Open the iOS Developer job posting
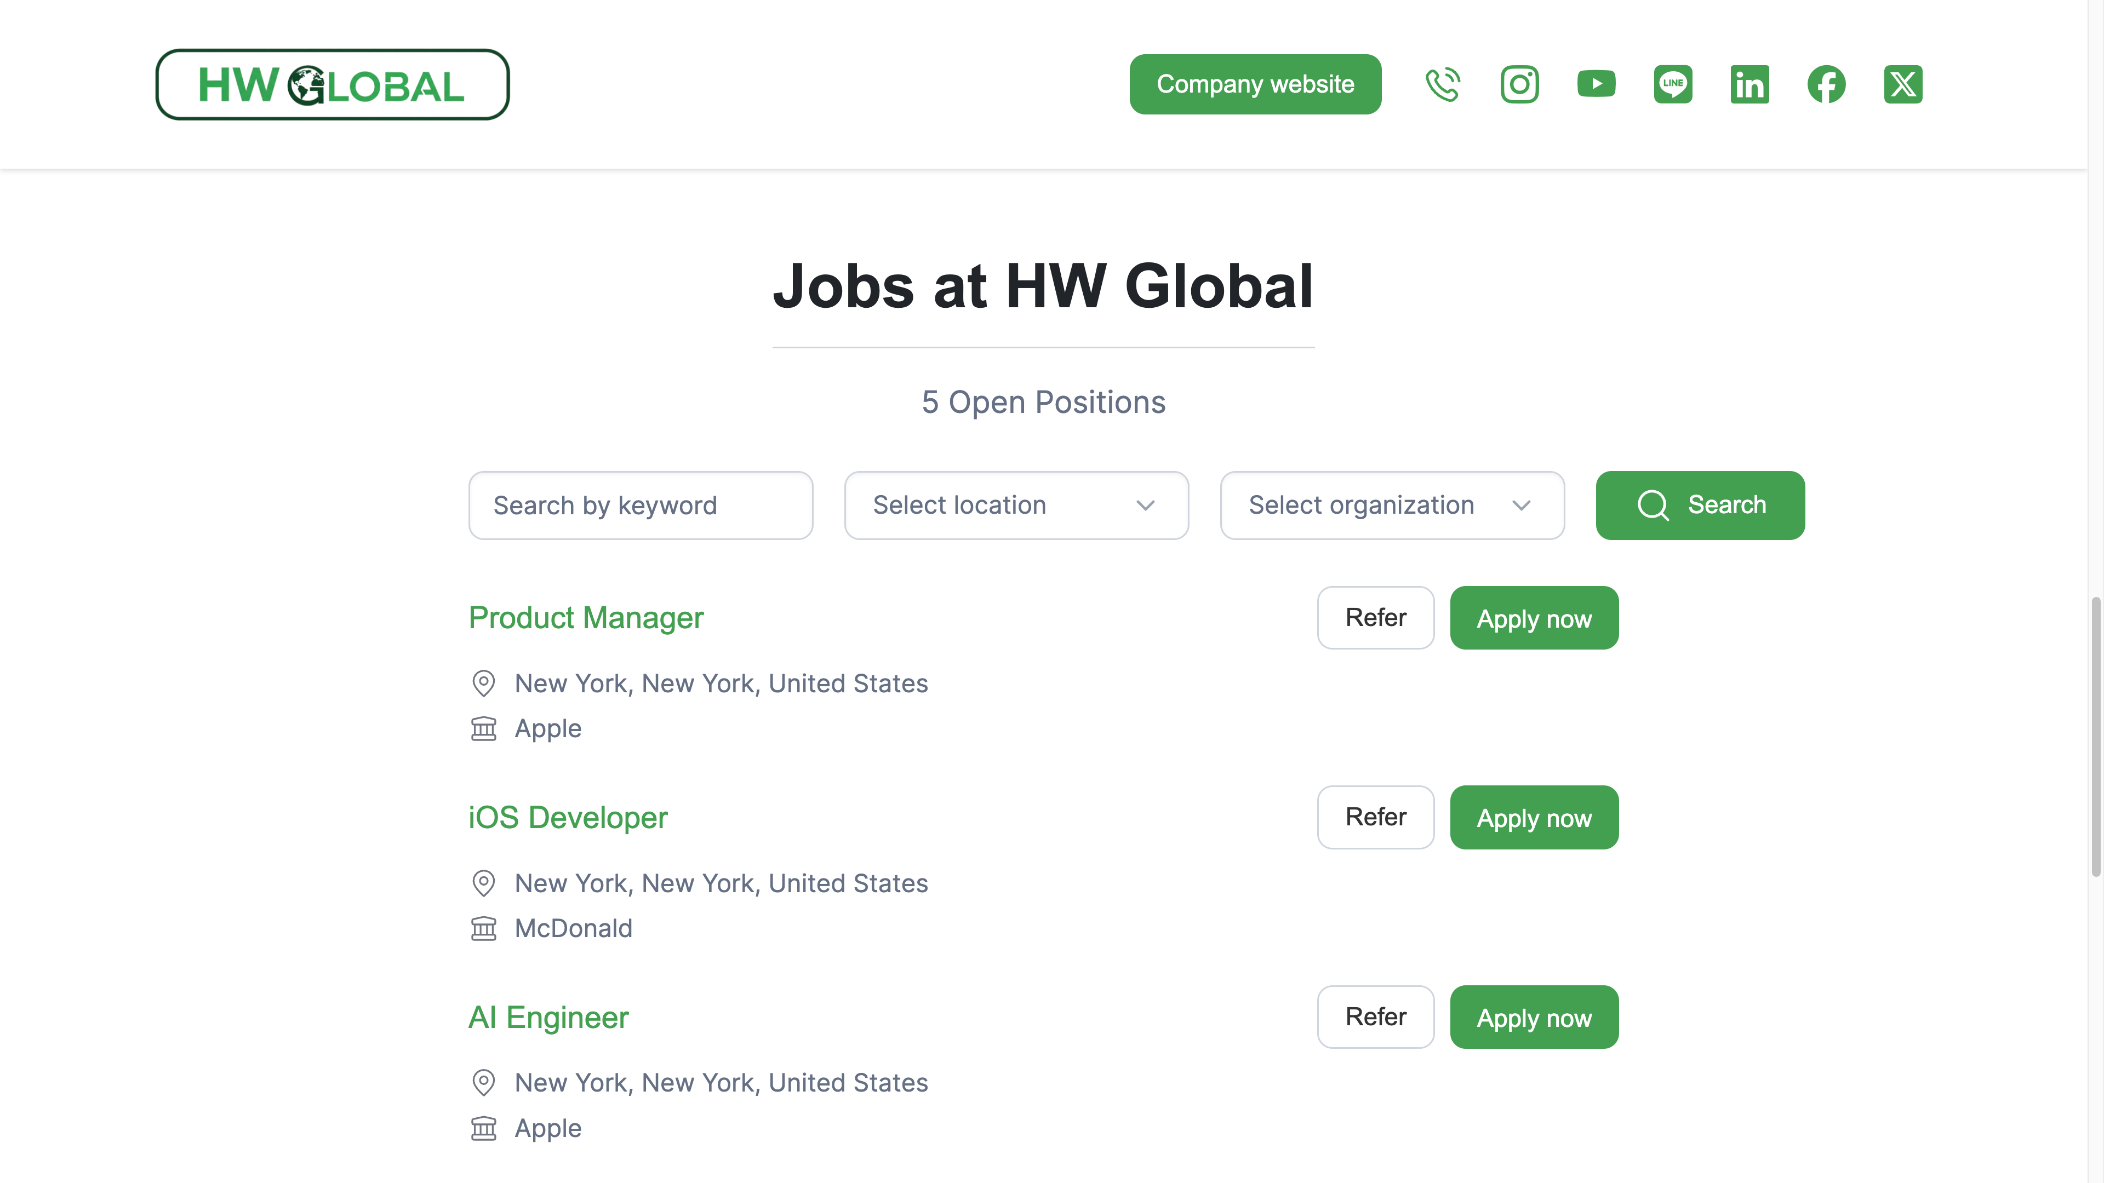The image size is (2104, 1183). [568, 817]
